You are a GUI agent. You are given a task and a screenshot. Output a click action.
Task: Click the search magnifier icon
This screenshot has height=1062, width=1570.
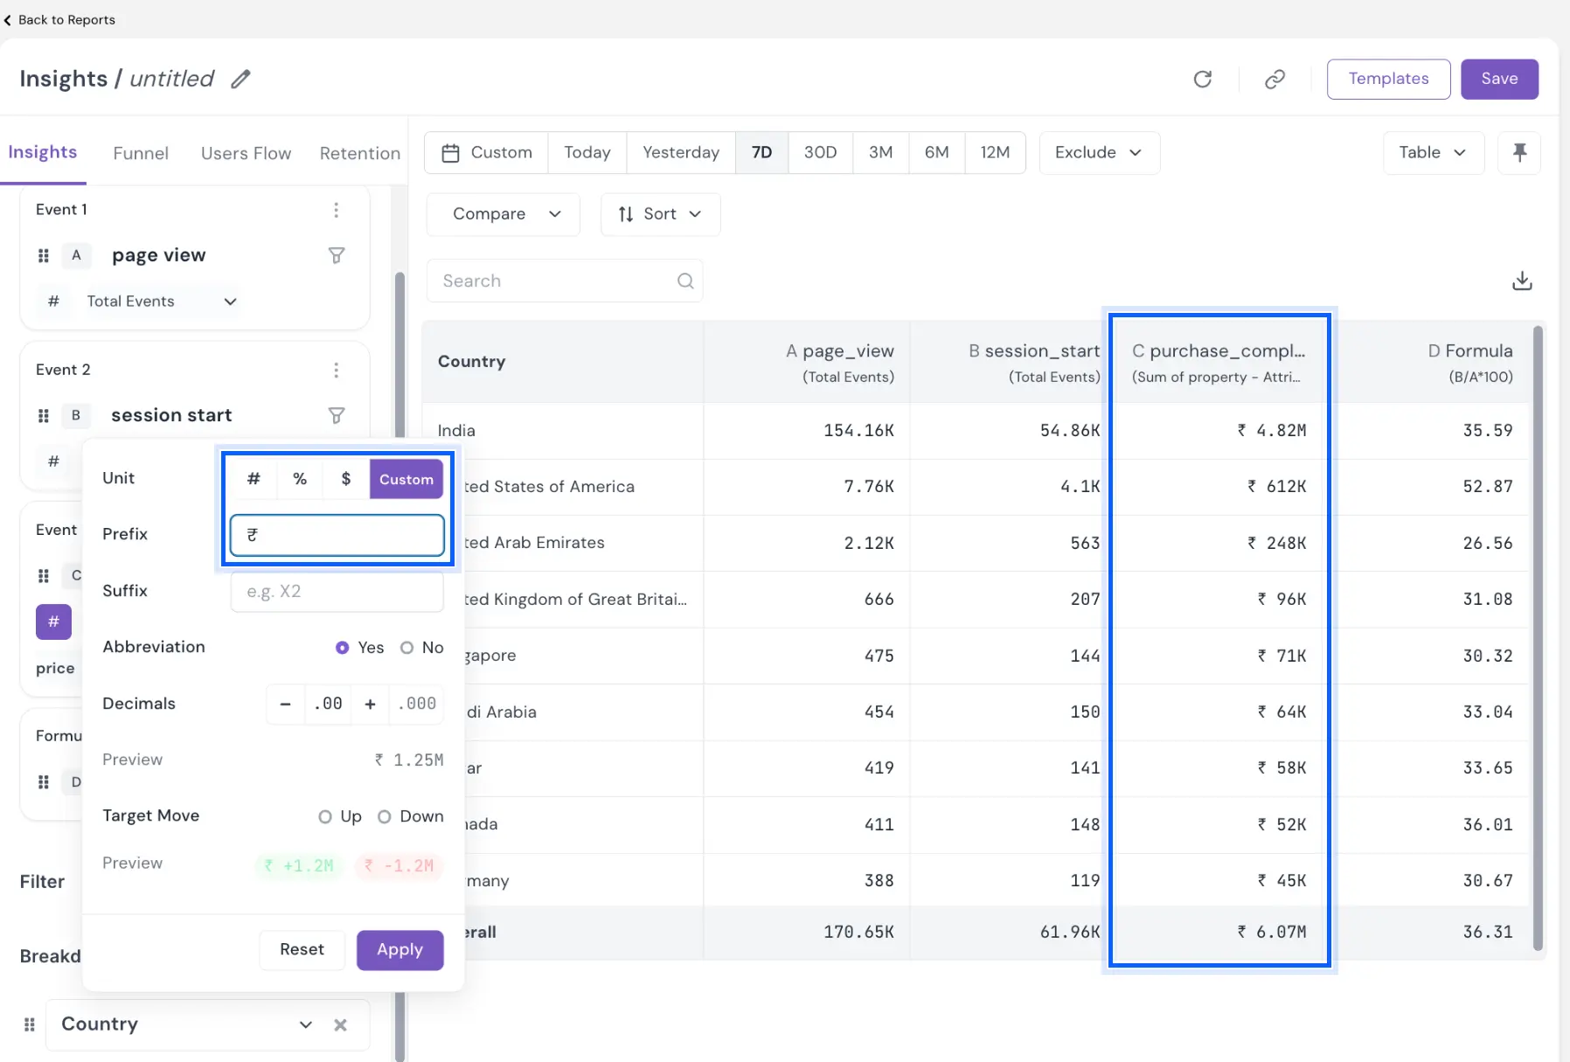tap(685, 281)
